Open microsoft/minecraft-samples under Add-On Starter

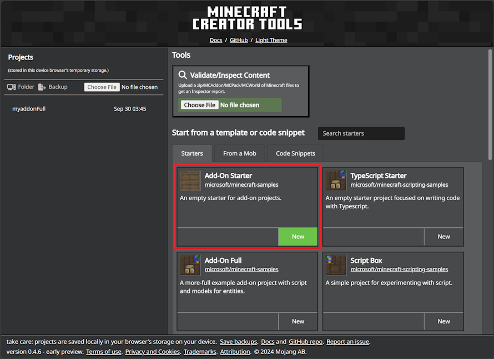pyautogui.click(x=241, y=185)
